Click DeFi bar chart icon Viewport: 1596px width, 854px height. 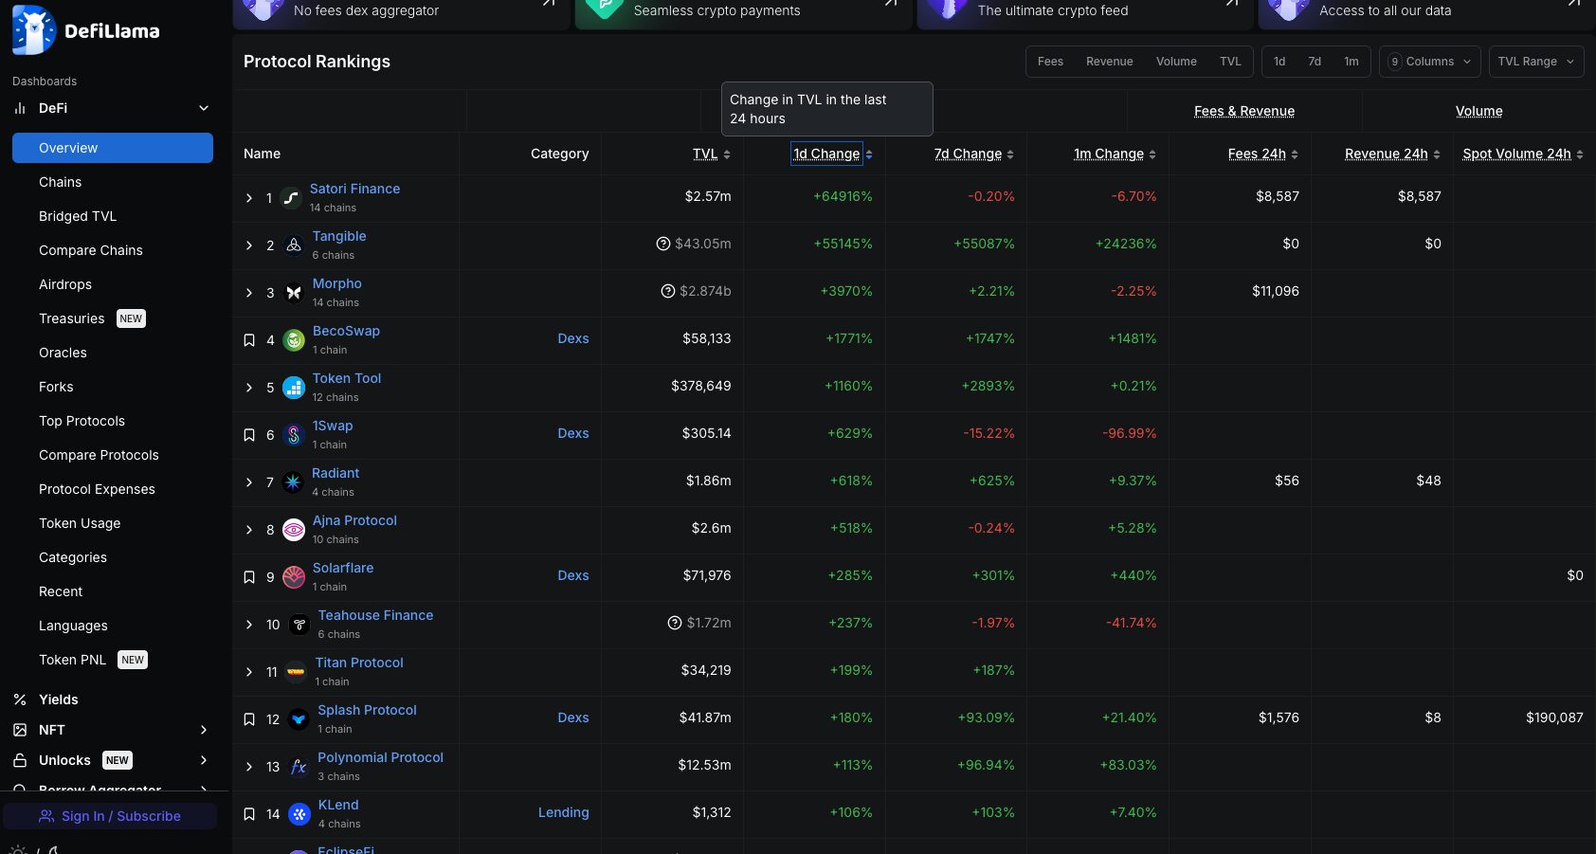(20, 108)
